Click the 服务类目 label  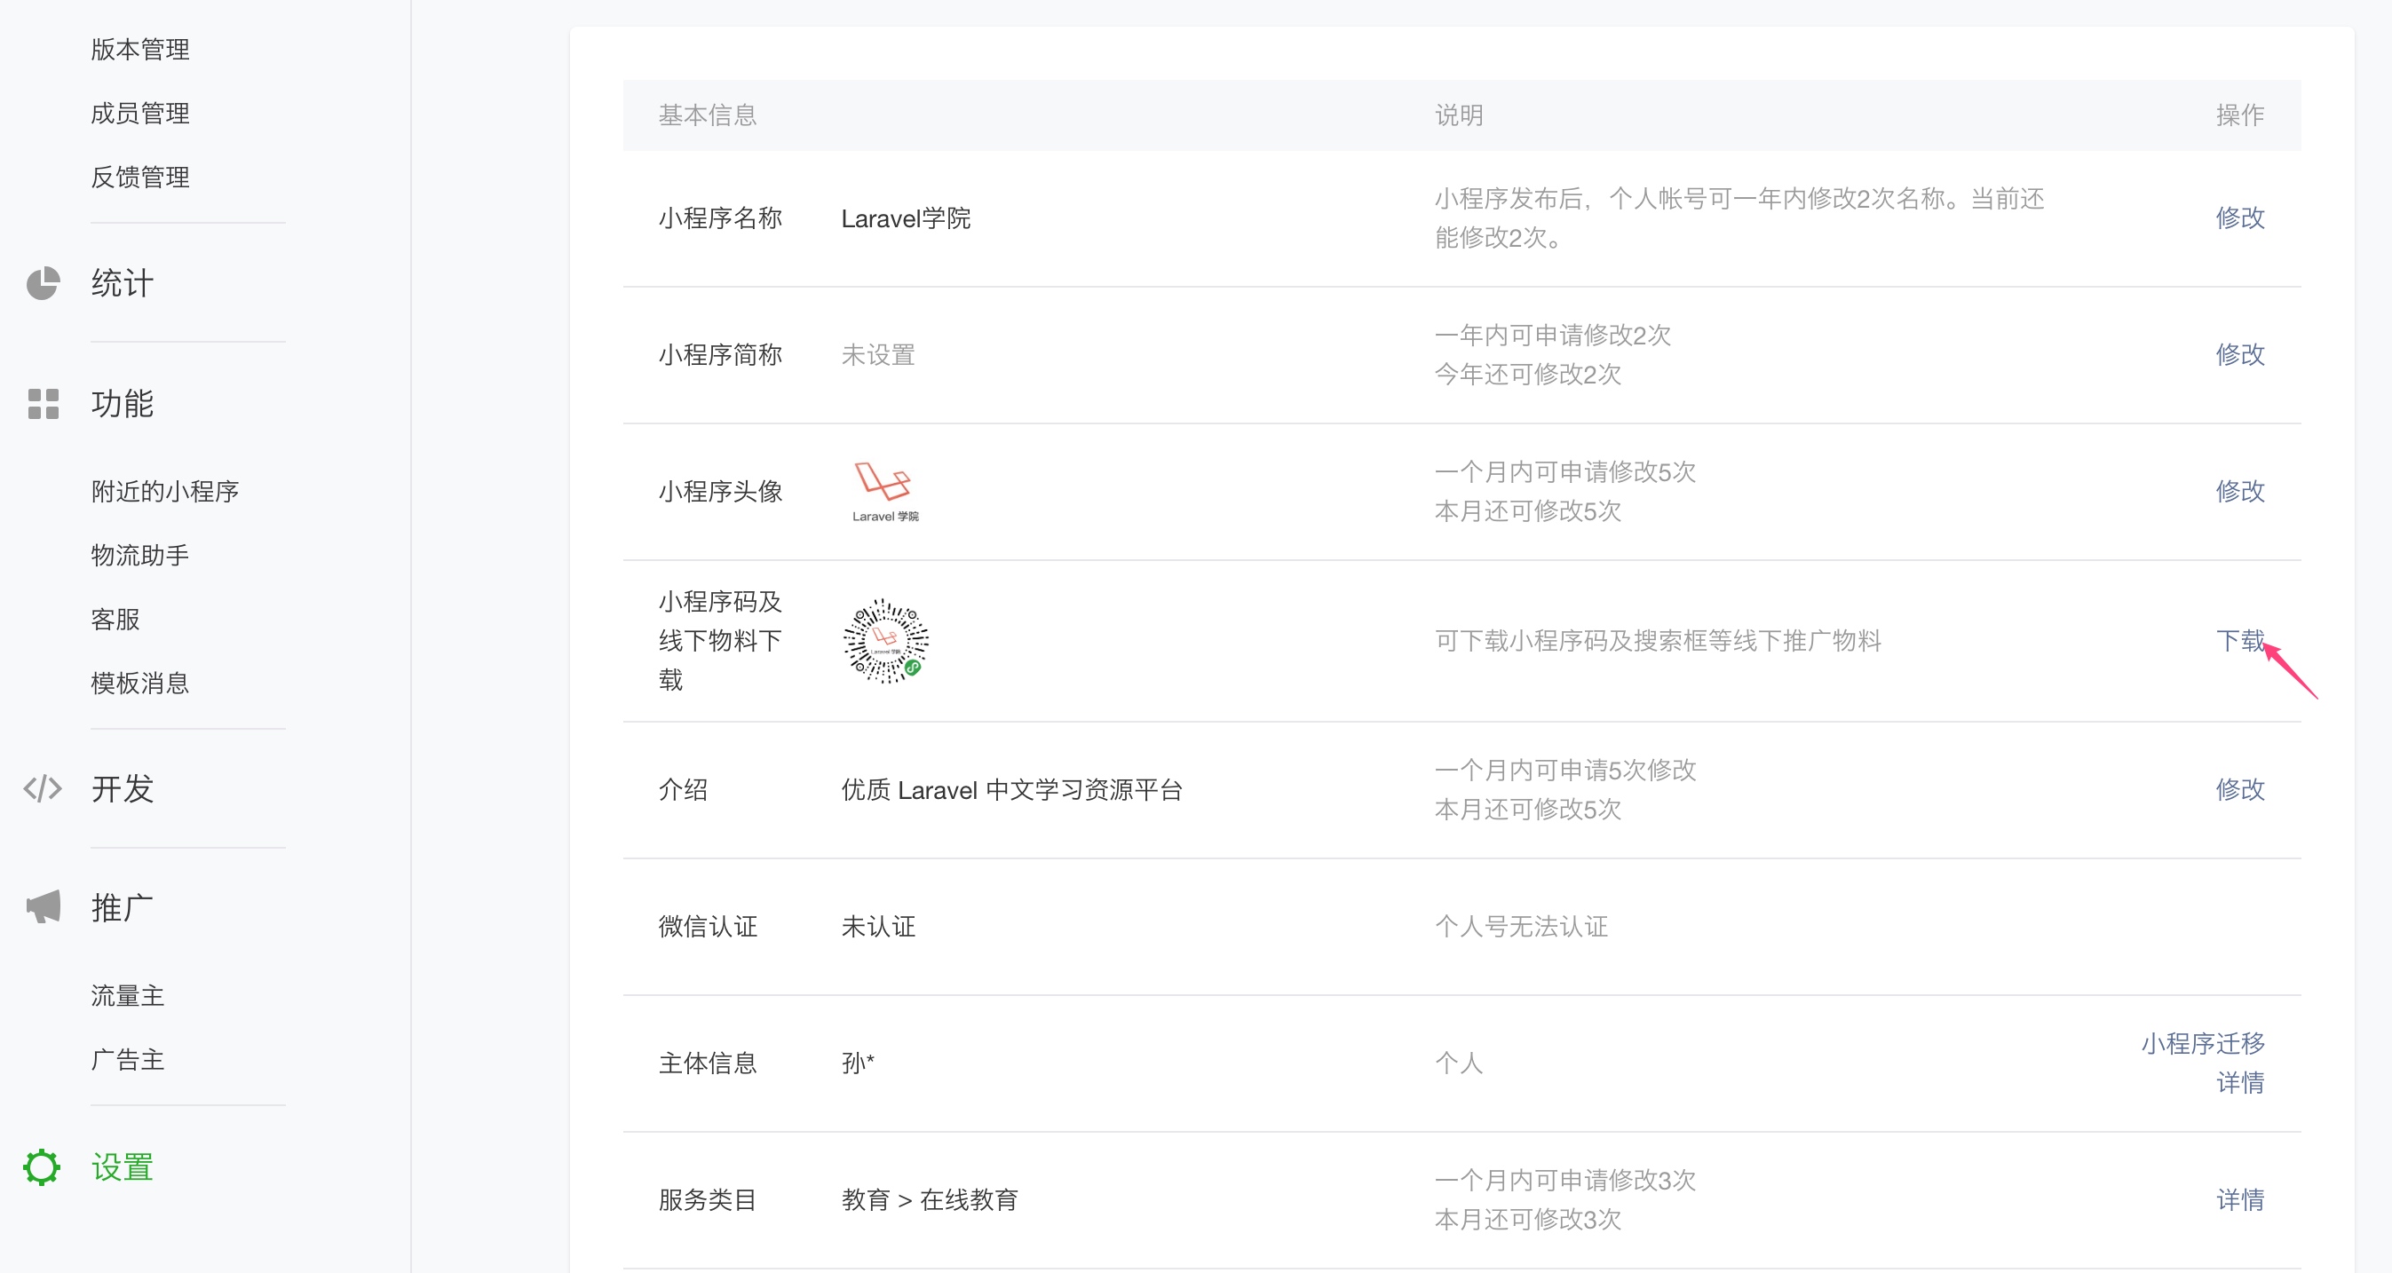pos(708,1199)
